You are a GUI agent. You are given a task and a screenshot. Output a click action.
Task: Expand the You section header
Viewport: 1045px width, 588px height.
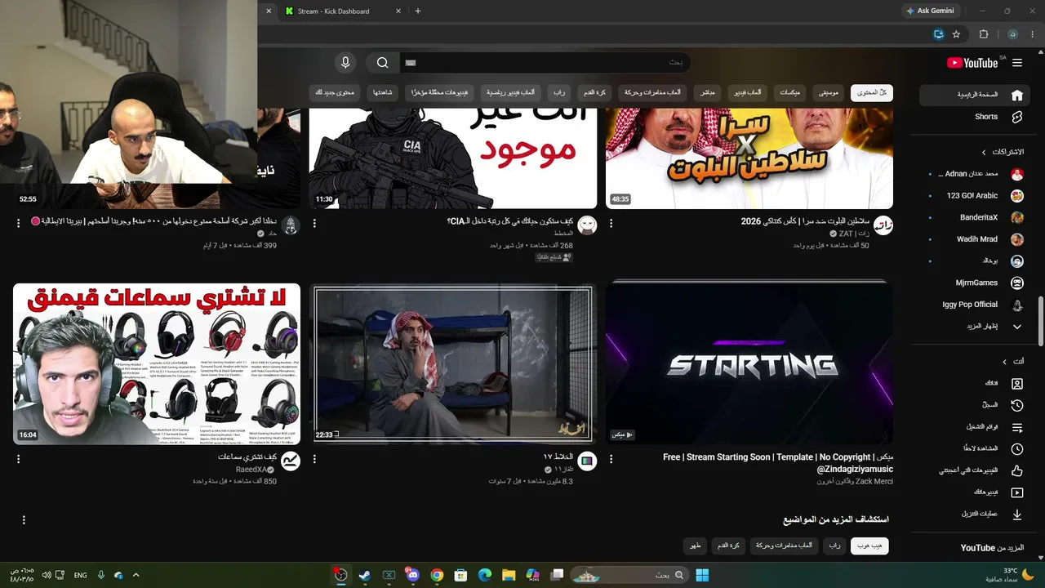[1012, 362]
